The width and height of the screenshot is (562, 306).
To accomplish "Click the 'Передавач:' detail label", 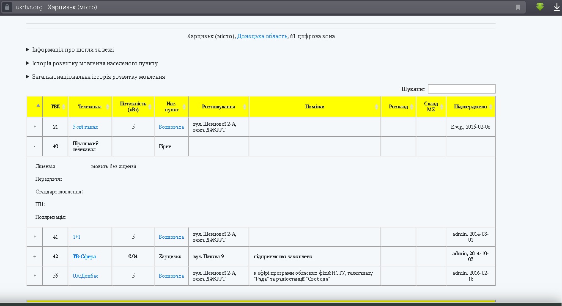I will tap(49, 179).
